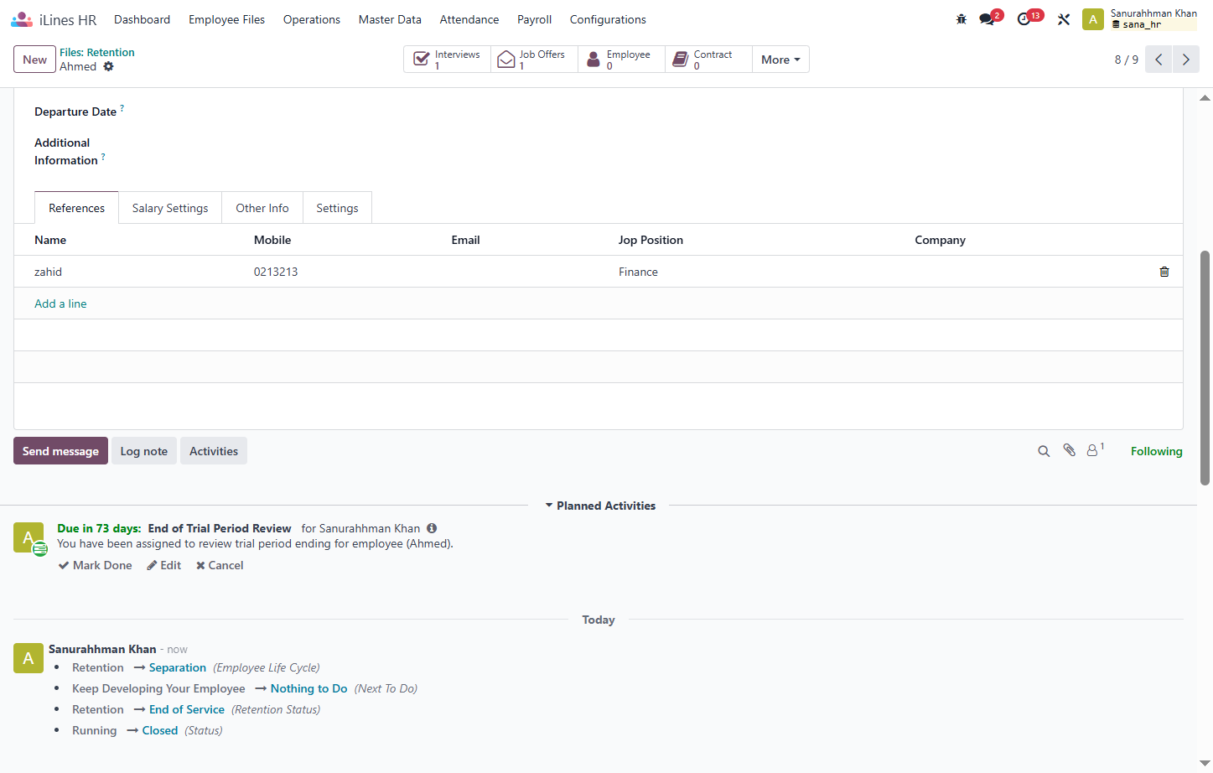Image resolution: width=1213 pixels, height=773 pixels.
Task: Toggle the Following status
Action: point(1156,451)
